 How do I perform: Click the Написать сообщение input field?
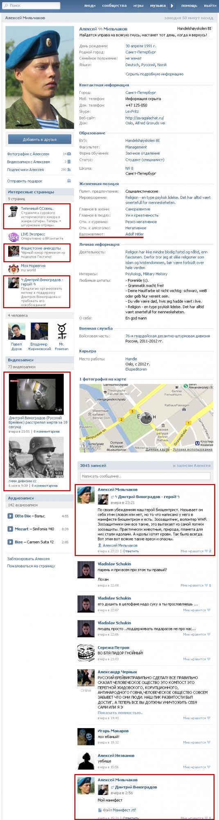145,476
